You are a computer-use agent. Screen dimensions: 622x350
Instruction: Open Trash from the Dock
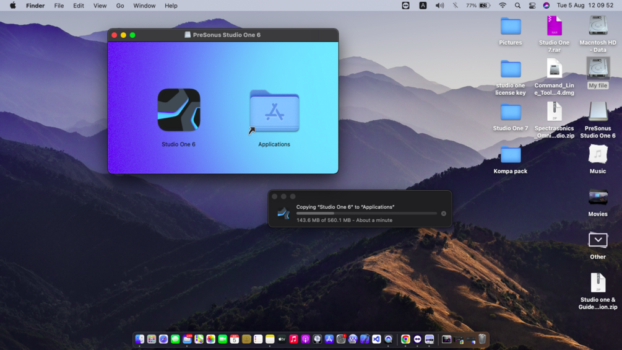coord(482,339)
